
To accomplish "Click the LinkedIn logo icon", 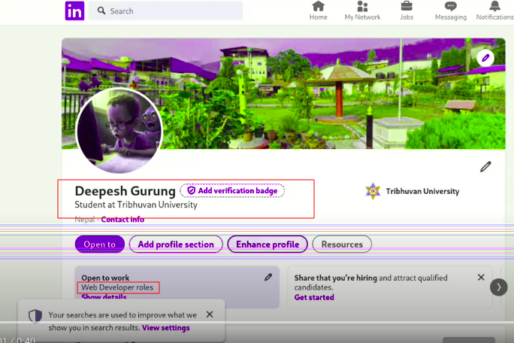I will pos(74,11).
